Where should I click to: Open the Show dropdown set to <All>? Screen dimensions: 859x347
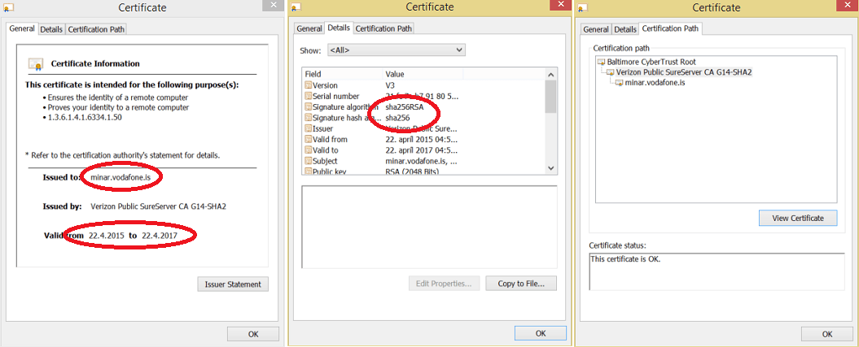396,50
